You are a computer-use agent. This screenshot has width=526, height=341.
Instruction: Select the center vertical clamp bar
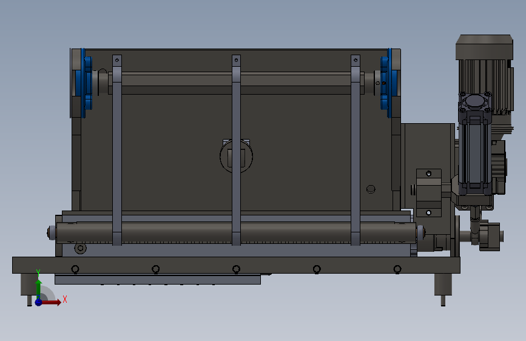[x=236, y=150]
